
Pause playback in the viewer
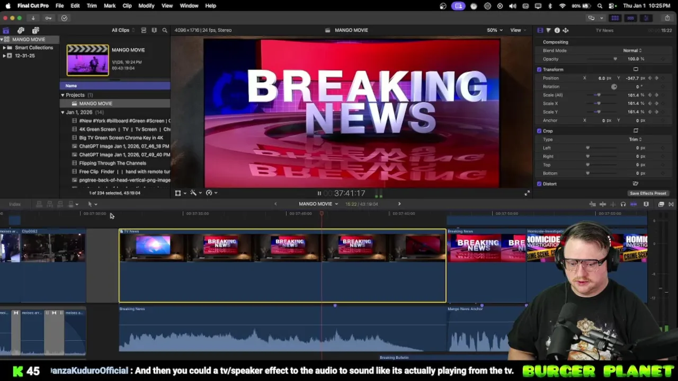(319, 194)
